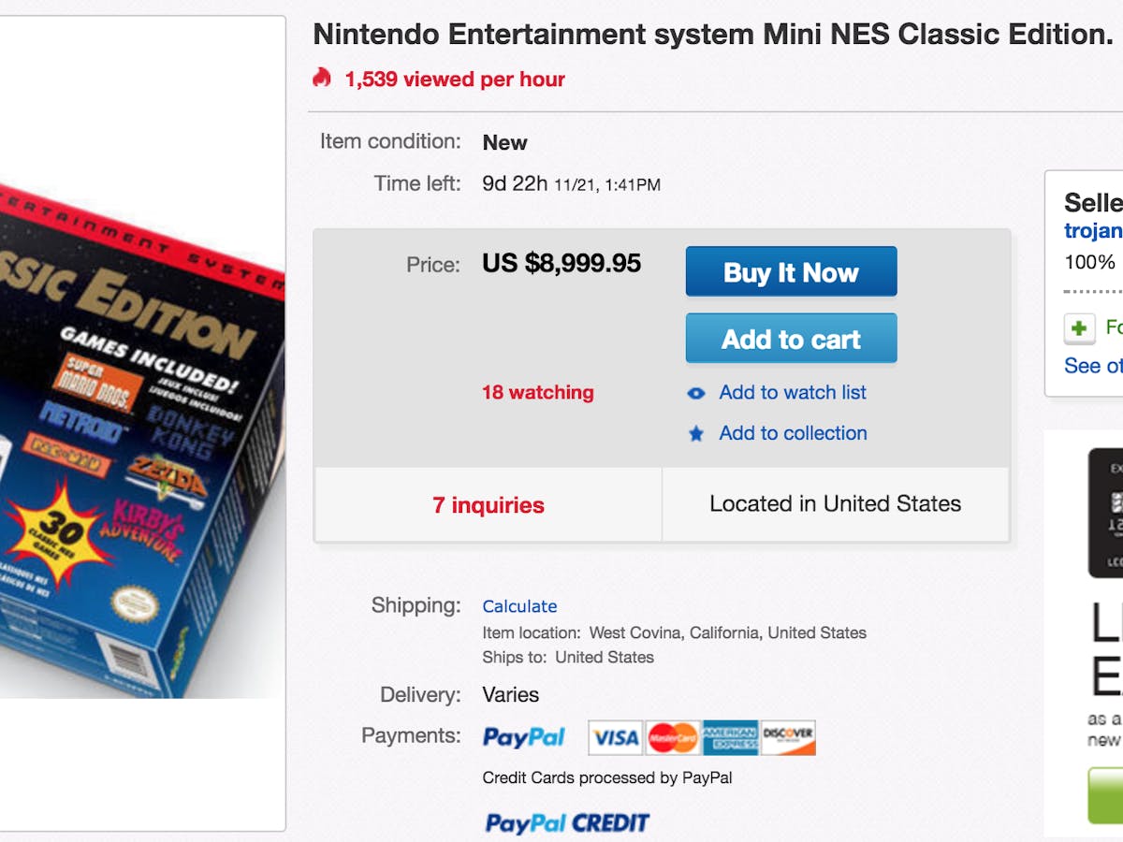The height and width of the screenshot is (842, 1123).
Task: Click the Discover card icon
Action: coord(788,738)
